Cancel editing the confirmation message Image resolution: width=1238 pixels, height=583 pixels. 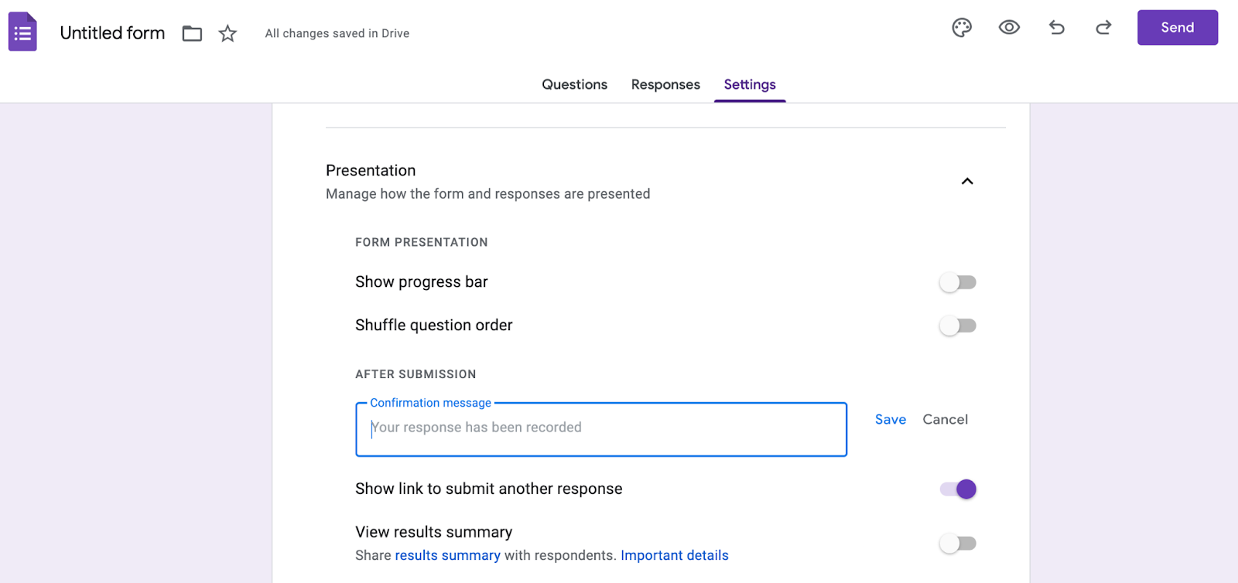click(945, 419)
